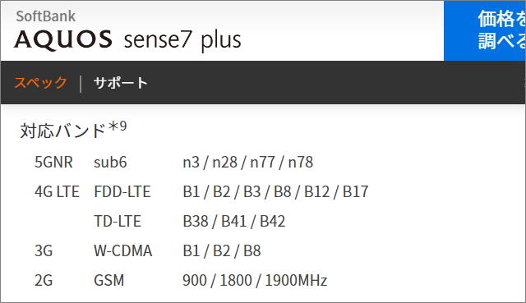Click the FDD-LTE band list ending in B17
The width and height of the screenshot is (526, 303).
pyautogui.click(x=275, y=191)
